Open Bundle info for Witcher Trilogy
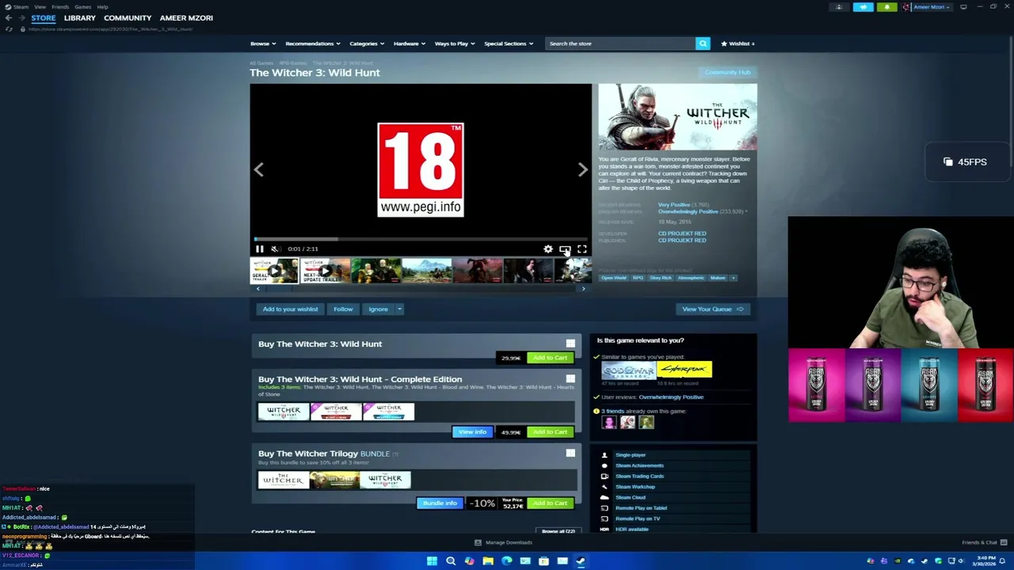The width and height of the screenshot is (1014, 570). (x=440, y=503)
